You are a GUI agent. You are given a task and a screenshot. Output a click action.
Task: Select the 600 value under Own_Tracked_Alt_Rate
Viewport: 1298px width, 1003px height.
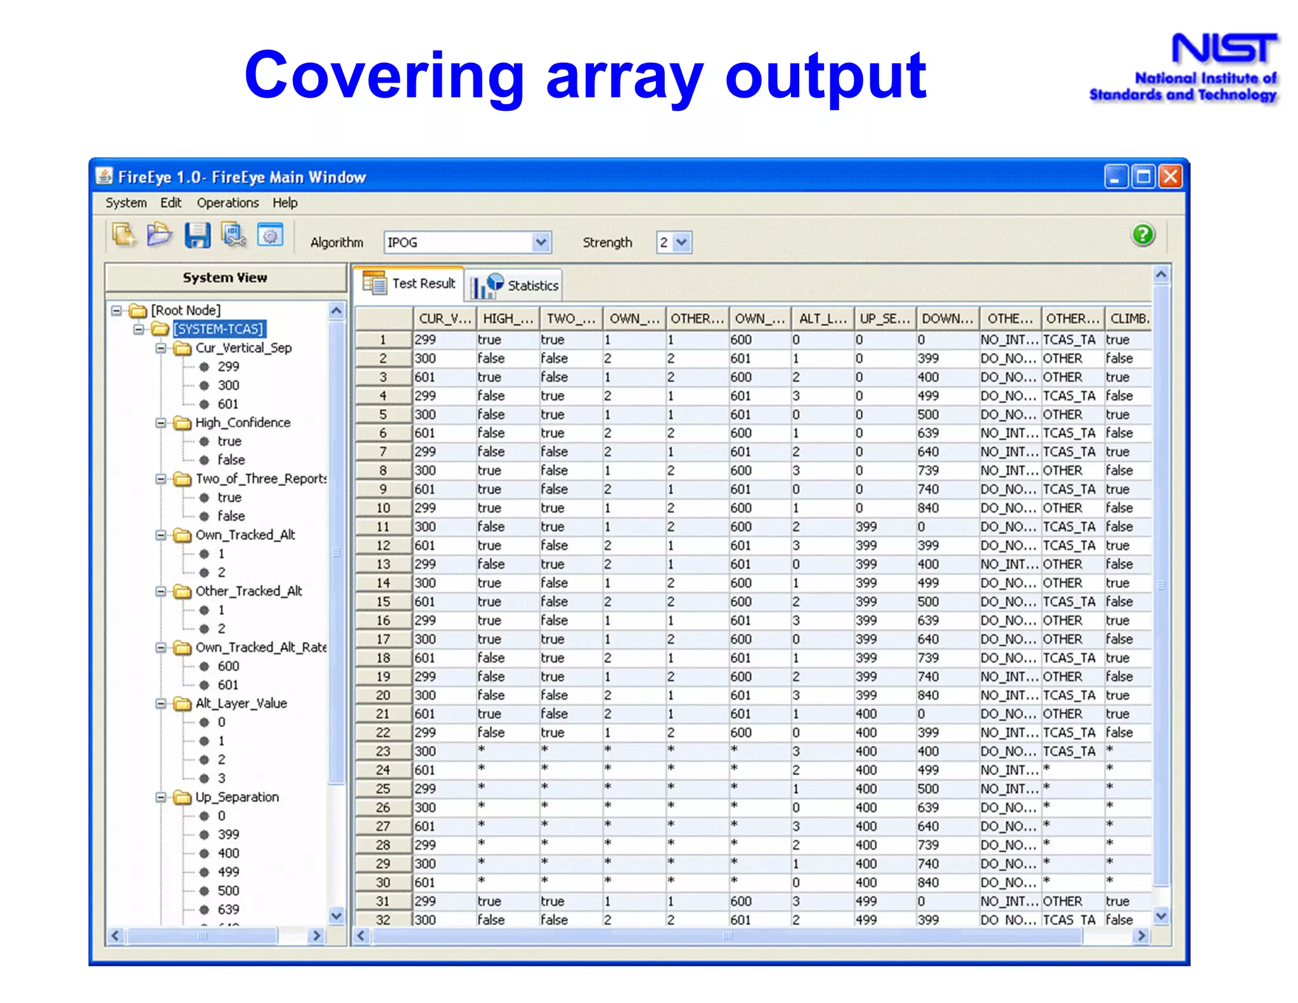point(228,666)
